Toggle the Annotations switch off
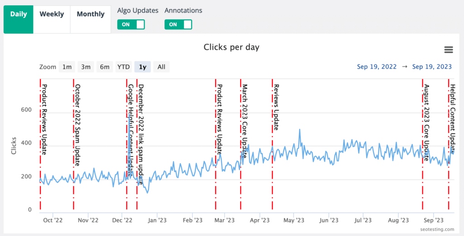 (x=178, y=24)
